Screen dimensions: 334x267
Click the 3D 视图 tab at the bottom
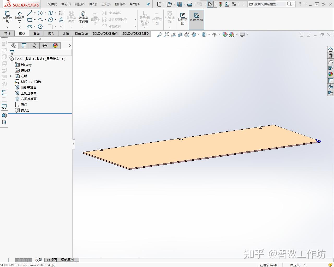pos(51,260)
